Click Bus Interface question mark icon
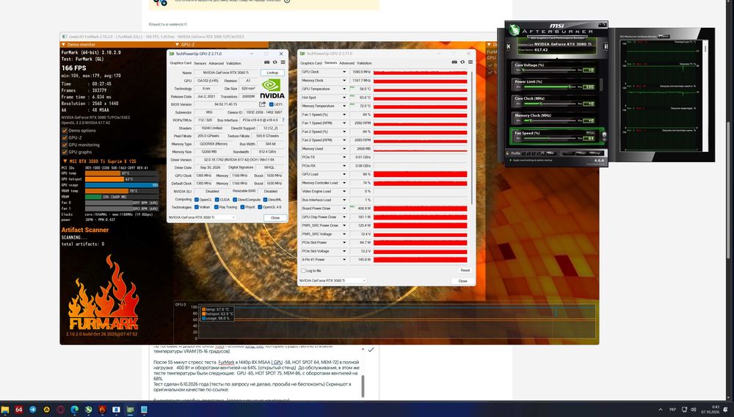Image resolution: width=734 pixels, height=417 pixels. pos(283,120)
